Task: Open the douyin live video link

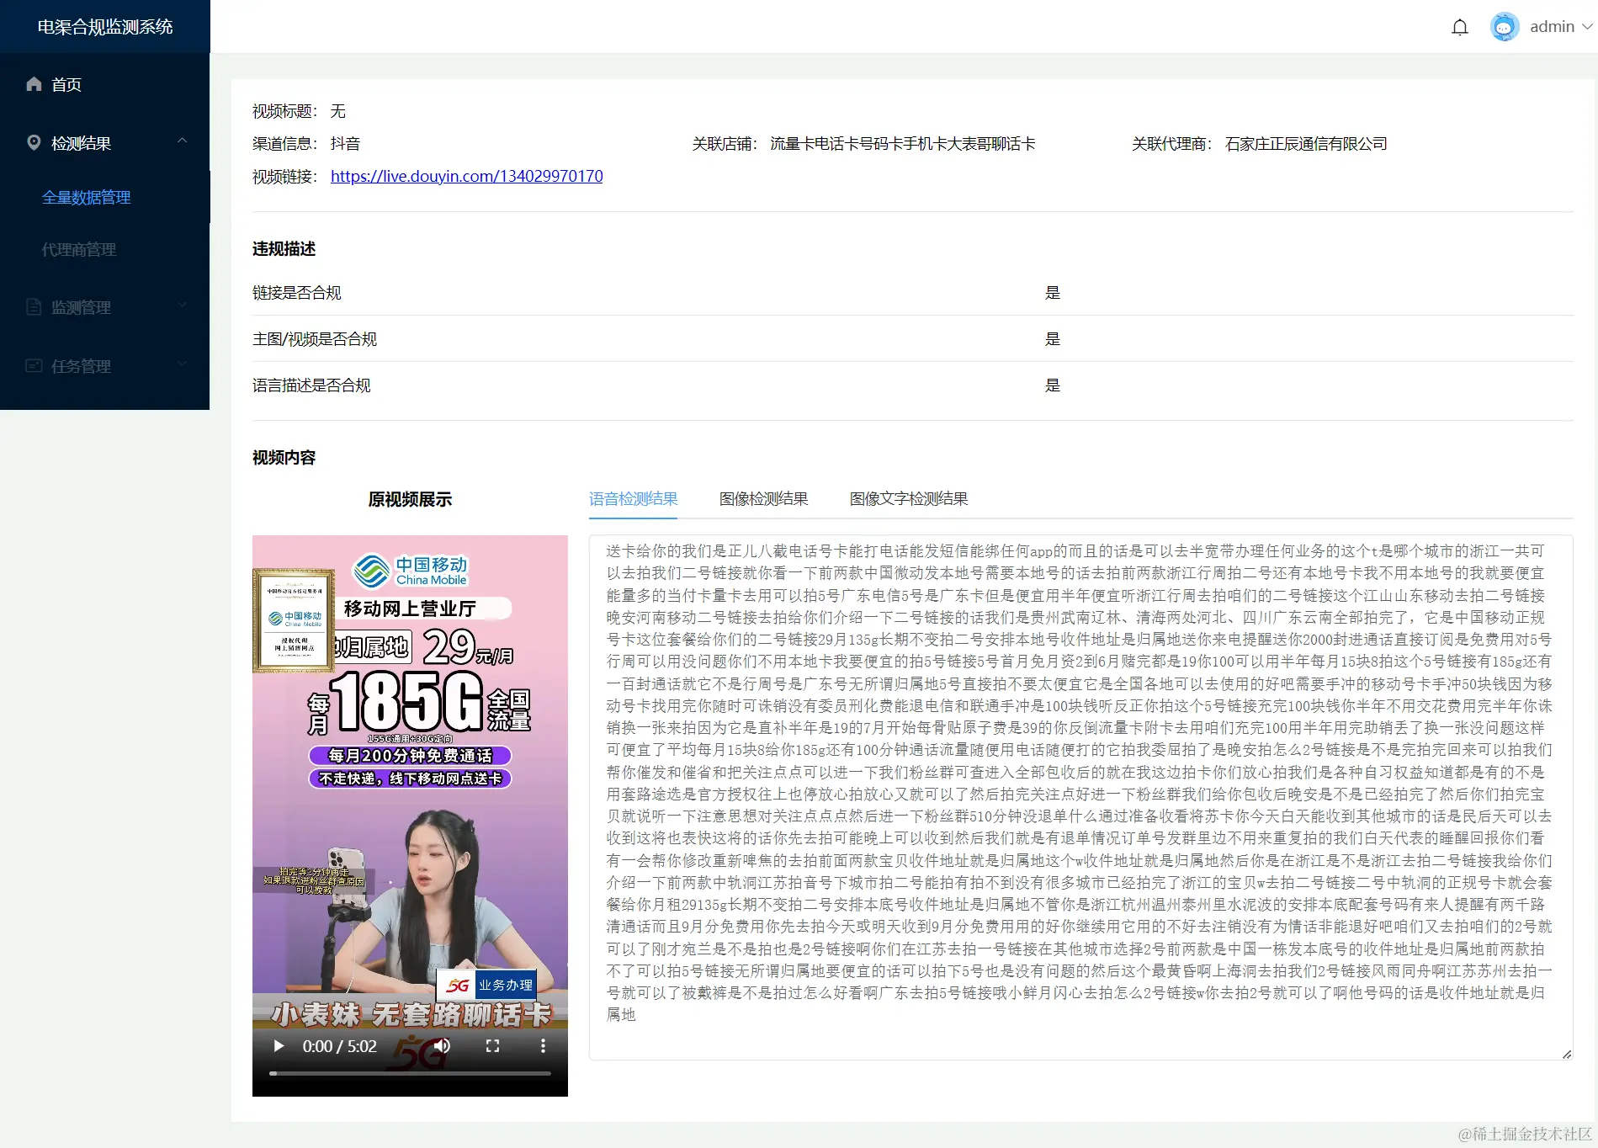Action: click(x=466, y=176)
